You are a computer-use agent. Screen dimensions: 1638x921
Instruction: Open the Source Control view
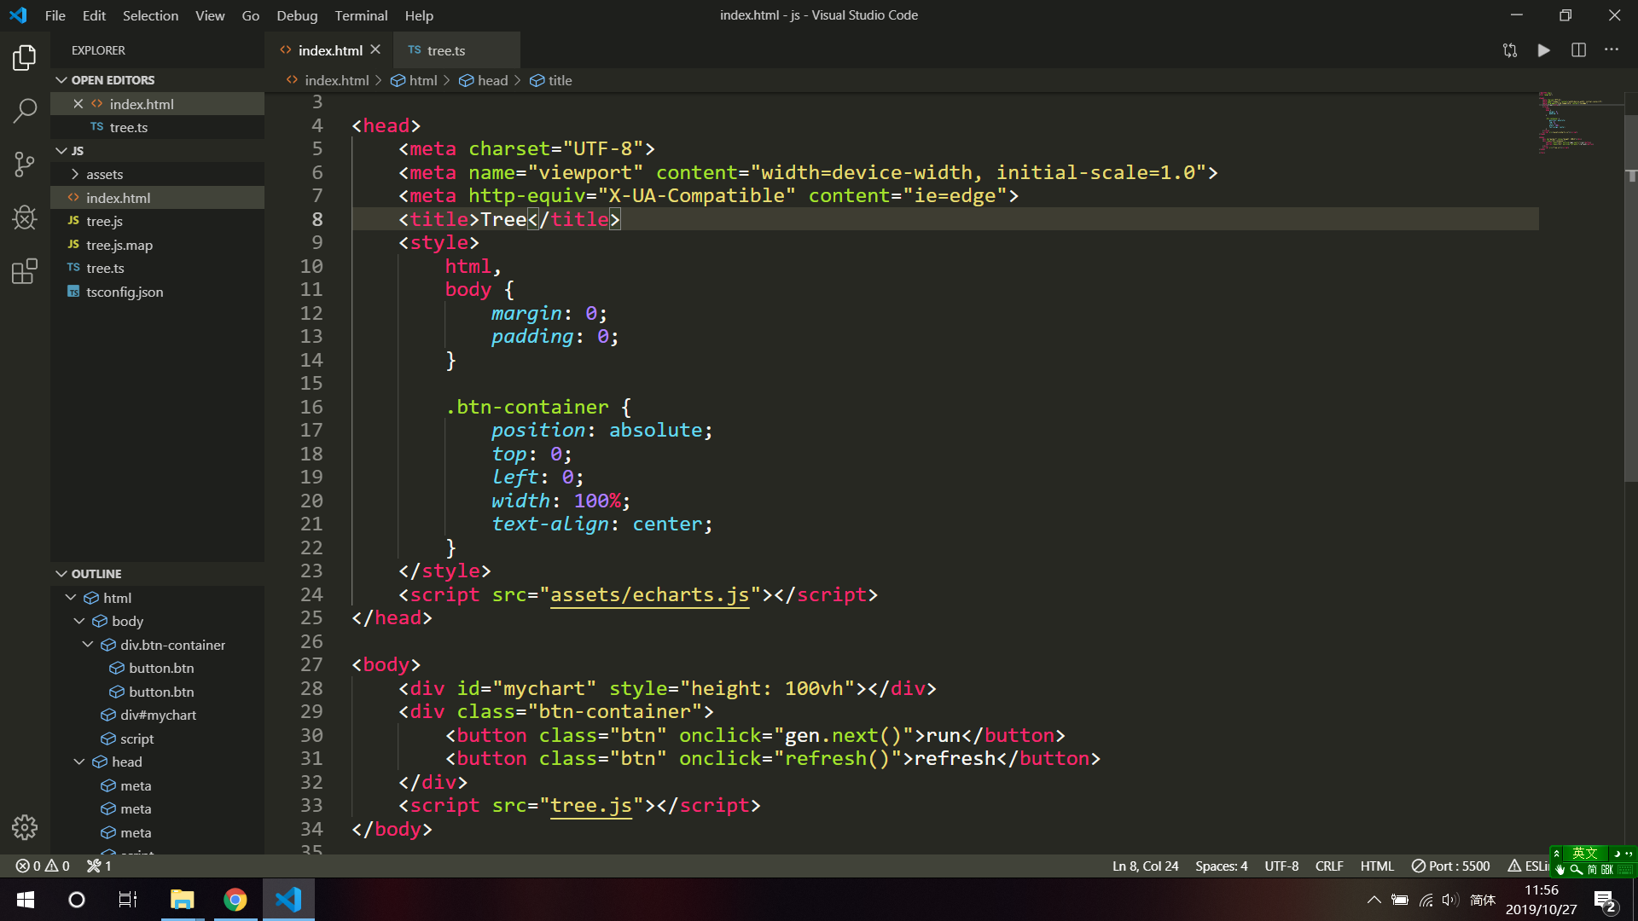click(x=25, y=164)
